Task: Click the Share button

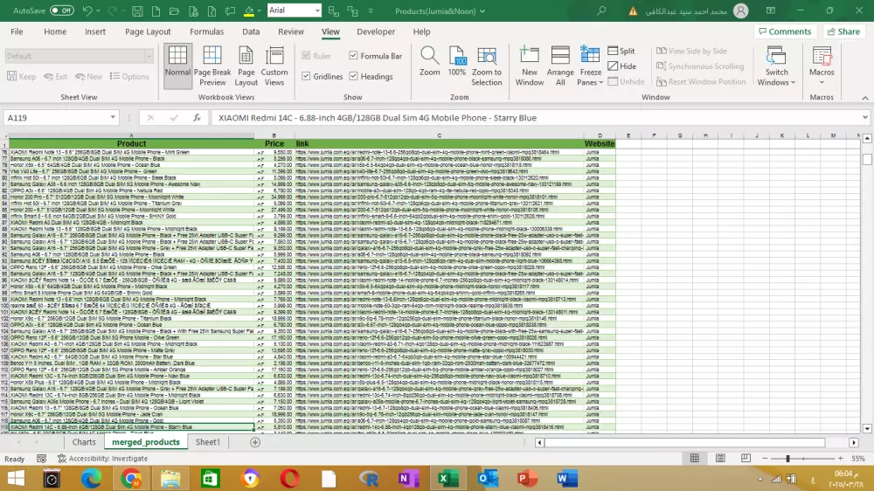Action: (843, 31)
